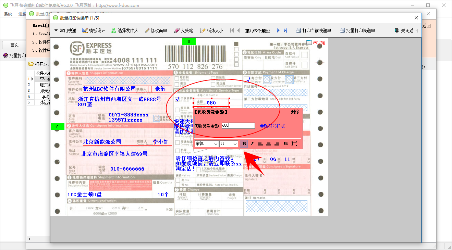Align field text to the right
The width and height of the screenshot is (452, 250).
tap(277, 144)
